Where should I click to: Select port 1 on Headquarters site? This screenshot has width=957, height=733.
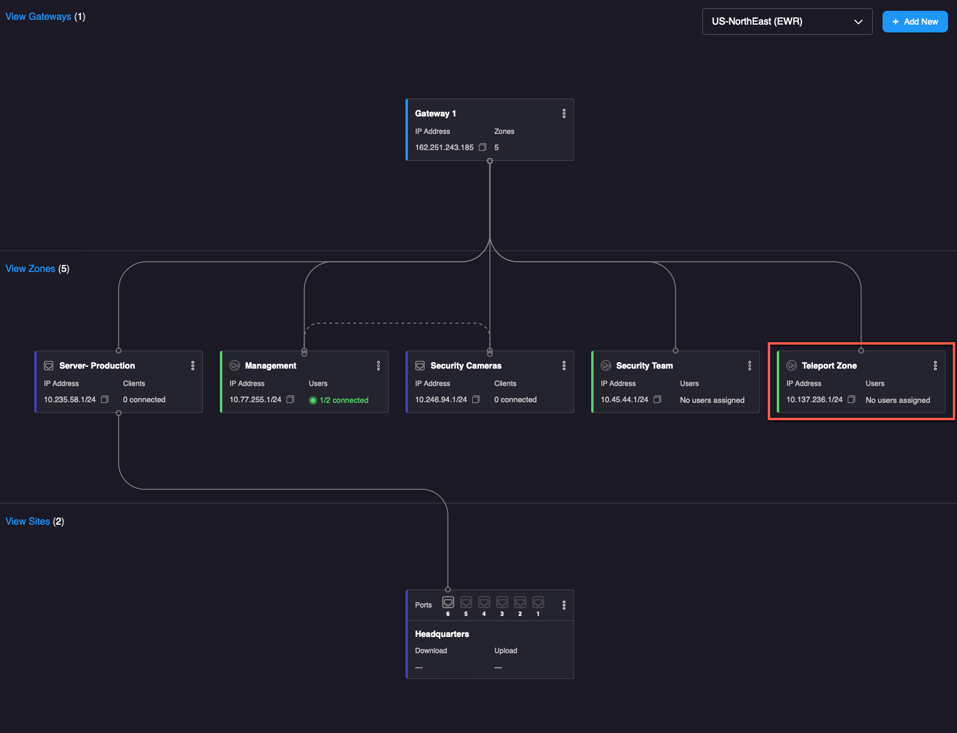tap(538, 602)
